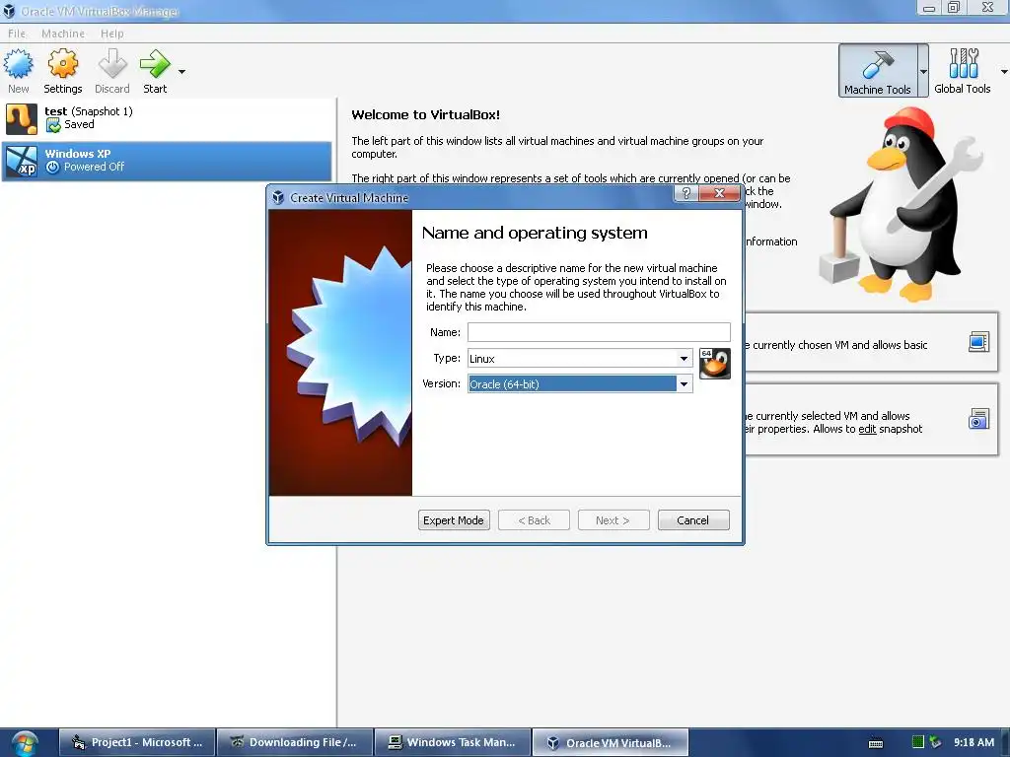
Task: Click the 9:18 AM clock
Action: pos(974,742)
